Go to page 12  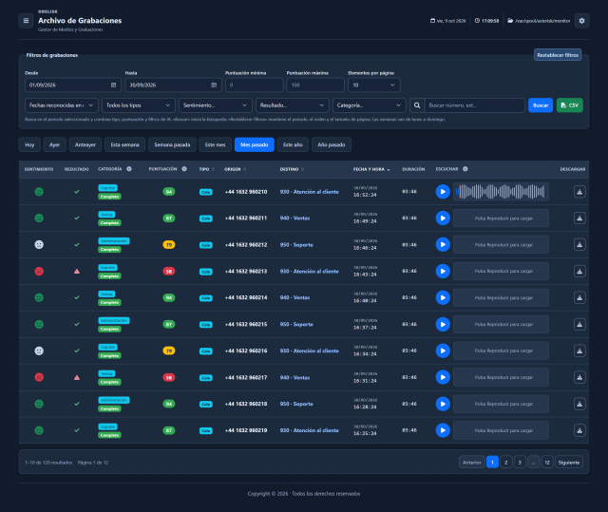click(x=547, y=462)
